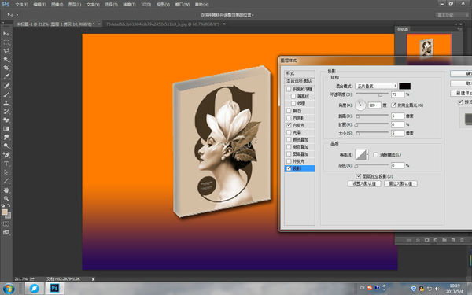Screen dimensions: 472x295
Task: Select the Zoom tool in toolbox
Action: 6,198
